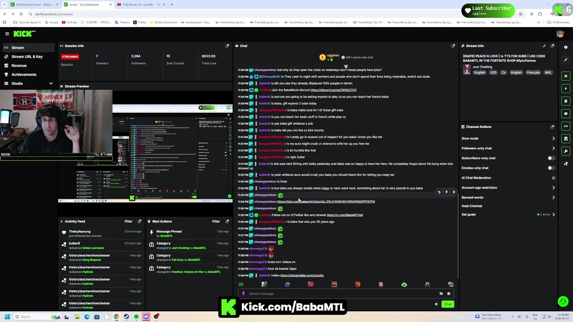Toggle the chat bubble widget icon in right sidebar
The width and height of the screenshot is (573, 322).
tap(566, 114)
